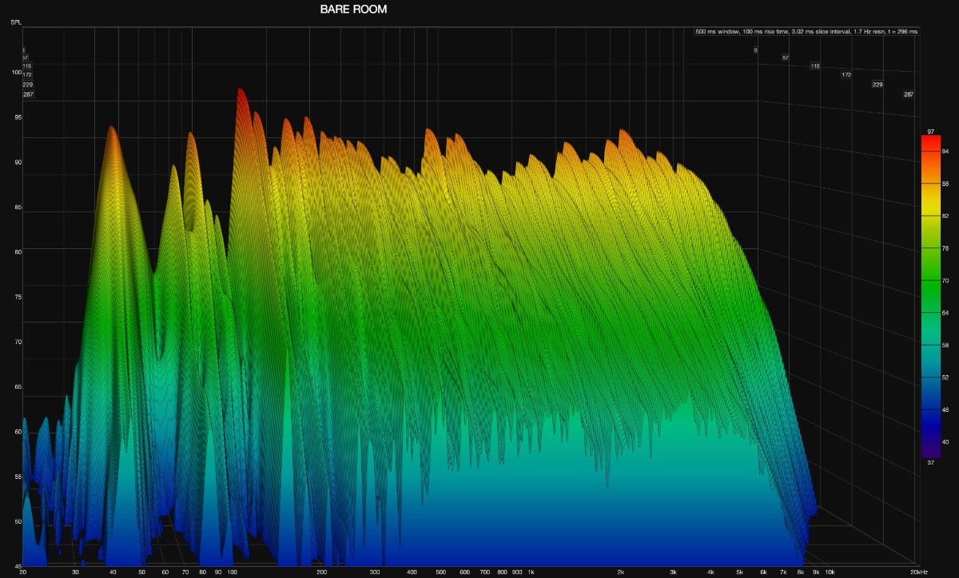
Task: Pick the 172 ms marker on right time axis
Action: pos(846,75)
